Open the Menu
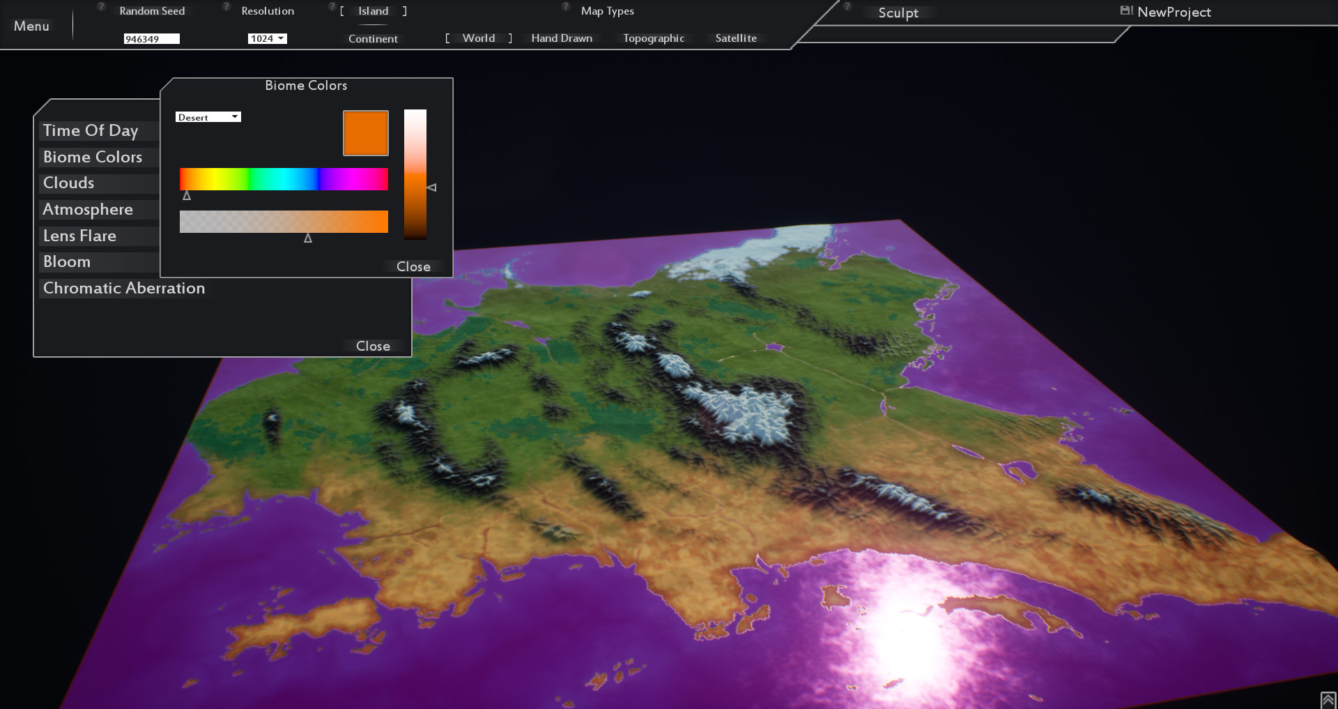 32,26
